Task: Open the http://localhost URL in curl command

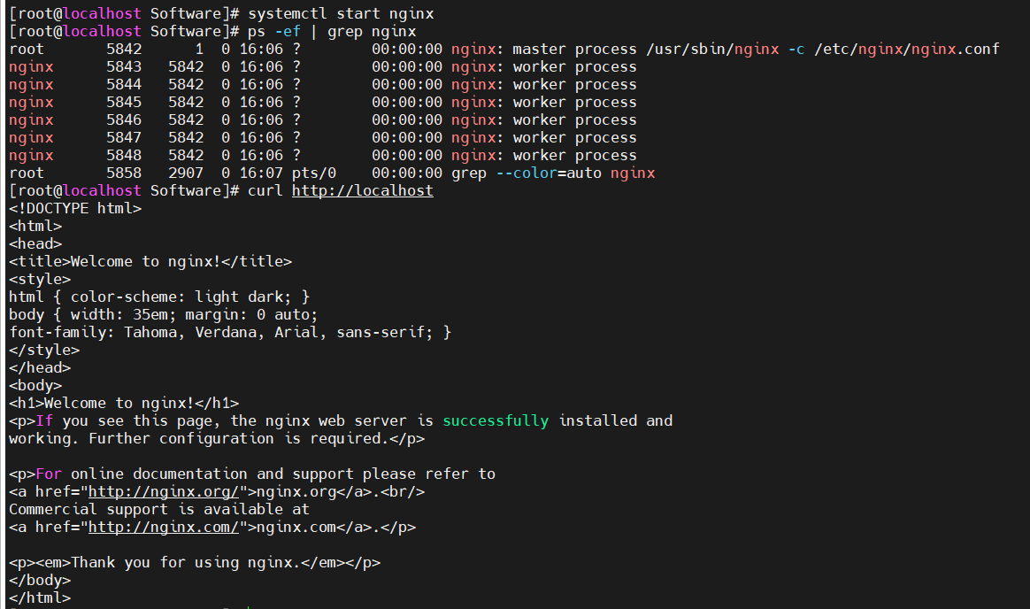Action: pos(362,190)
